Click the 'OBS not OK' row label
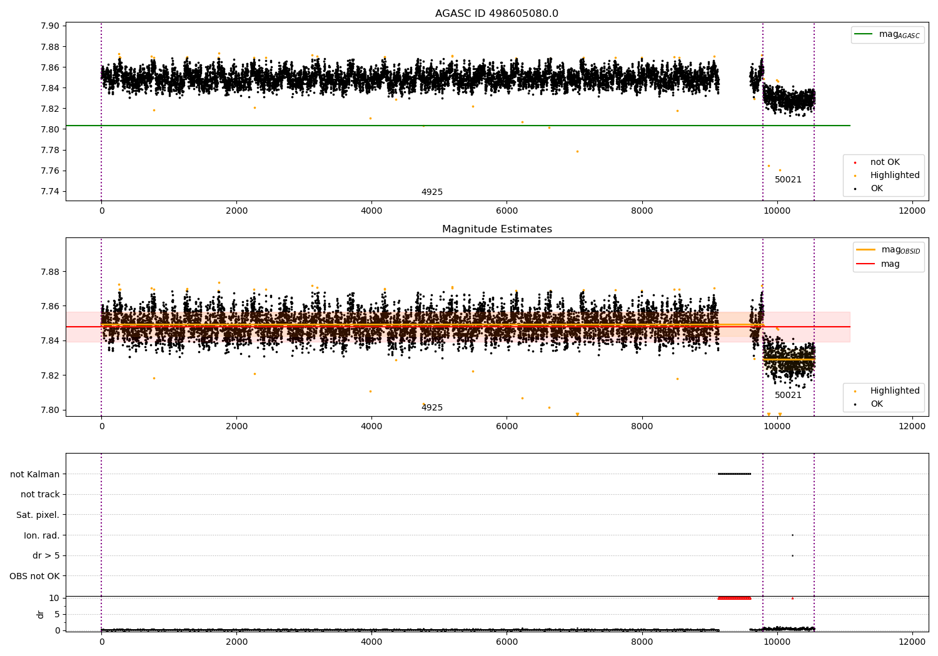 pos(34,576)
